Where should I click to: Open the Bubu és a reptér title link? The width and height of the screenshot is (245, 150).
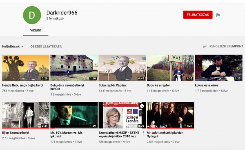tap(158, 85)
